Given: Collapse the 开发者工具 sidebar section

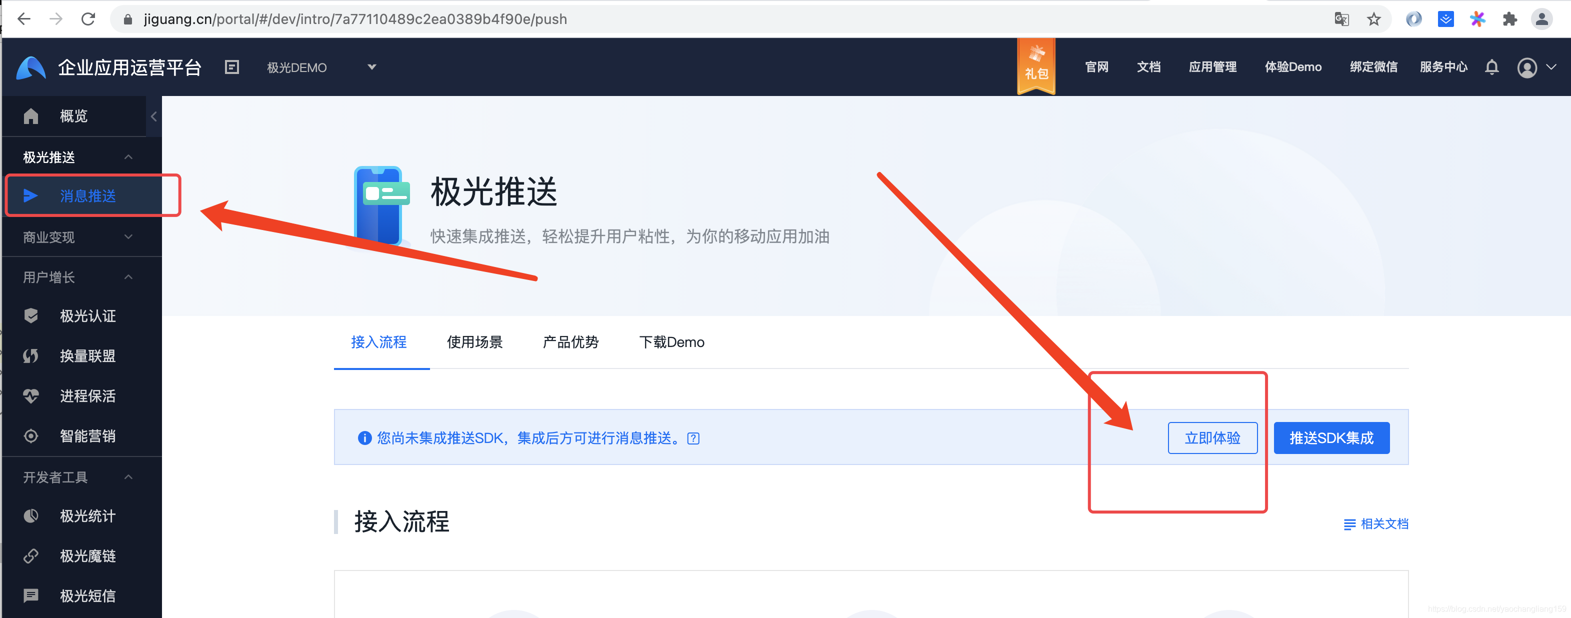Looking at the screenshot, I should coord(82,477).
